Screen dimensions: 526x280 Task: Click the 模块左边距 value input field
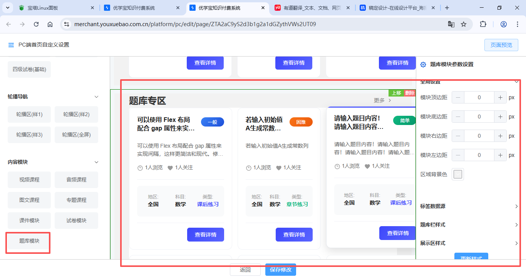[x=479, y=155]
